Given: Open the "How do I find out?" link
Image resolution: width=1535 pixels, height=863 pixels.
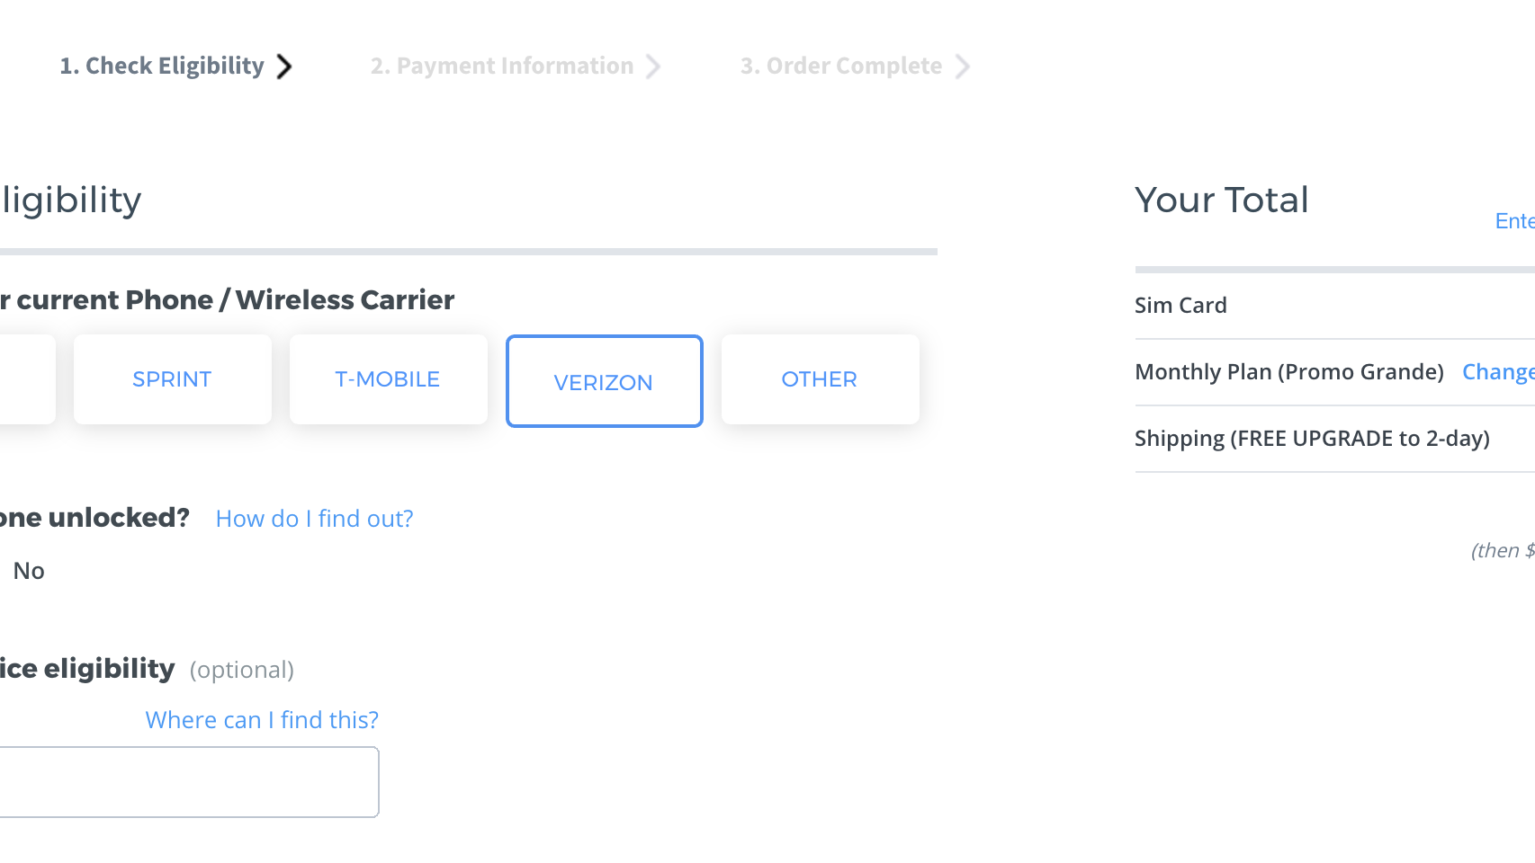Looking at the screenshot, I should click(x=314, y=519).
